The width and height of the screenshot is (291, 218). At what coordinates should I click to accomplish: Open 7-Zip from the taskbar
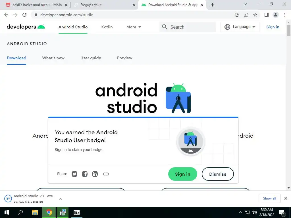(x=77, y=212)
